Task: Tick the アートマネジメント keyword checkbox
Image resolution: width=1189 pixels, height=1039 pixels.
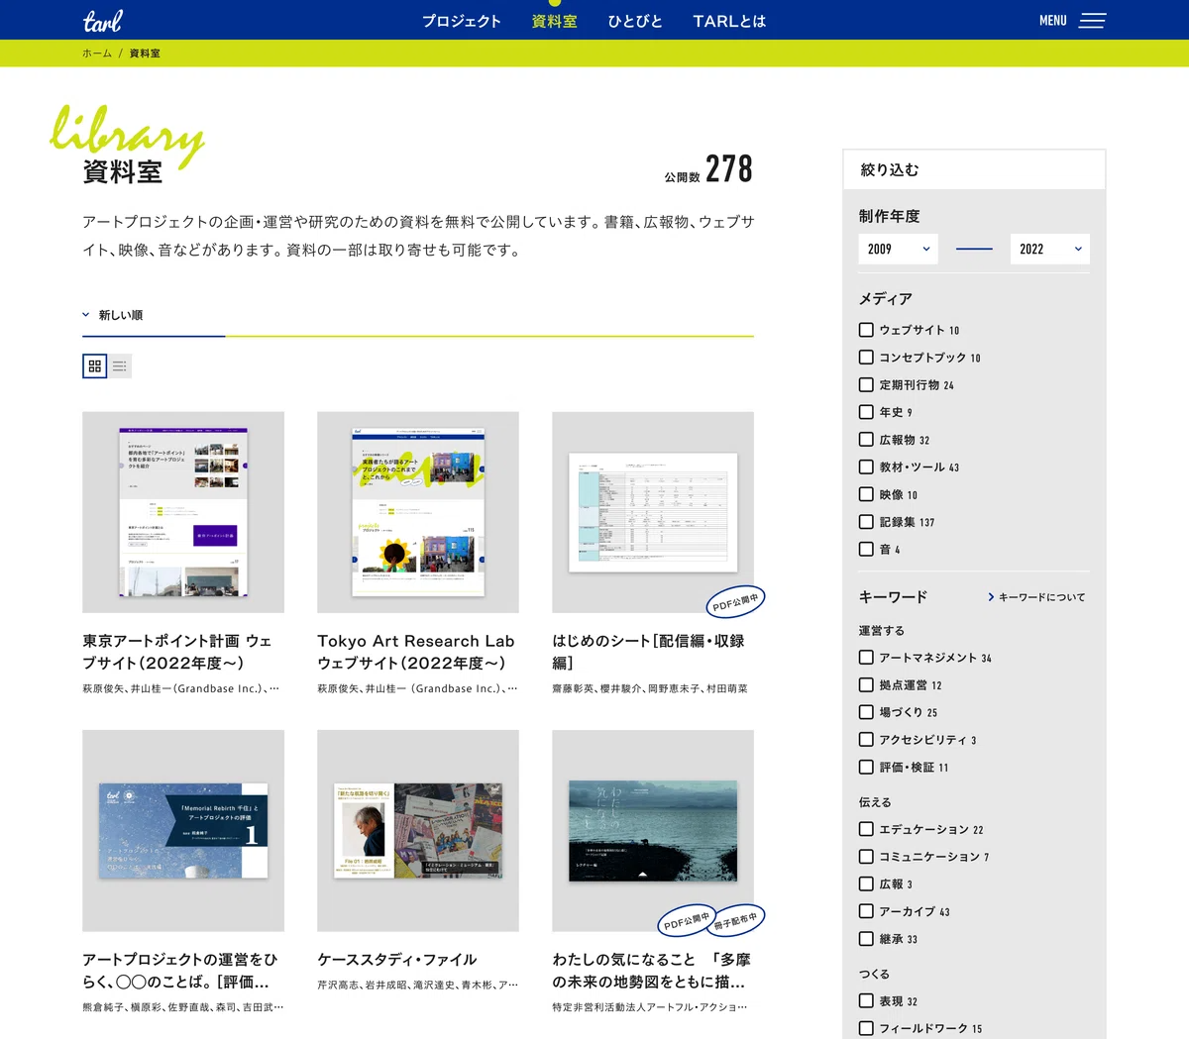Action: (866, 658)
